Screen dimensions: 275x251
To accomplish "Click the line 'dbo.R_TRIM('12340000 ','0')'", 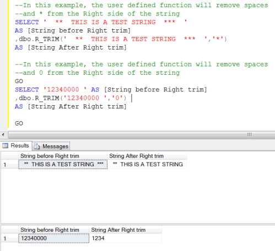I will [71, 98].
